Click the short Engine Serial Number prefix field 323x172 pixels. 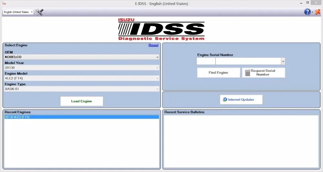click(206, 61)
